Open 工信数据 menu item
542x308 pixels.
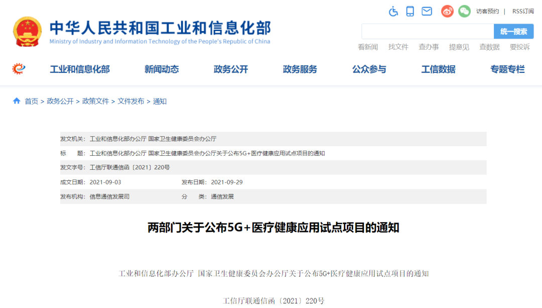pos(438,69)
